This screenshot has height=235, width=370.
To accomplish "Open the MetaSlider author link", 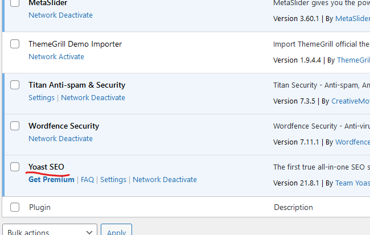I will 352,18.
